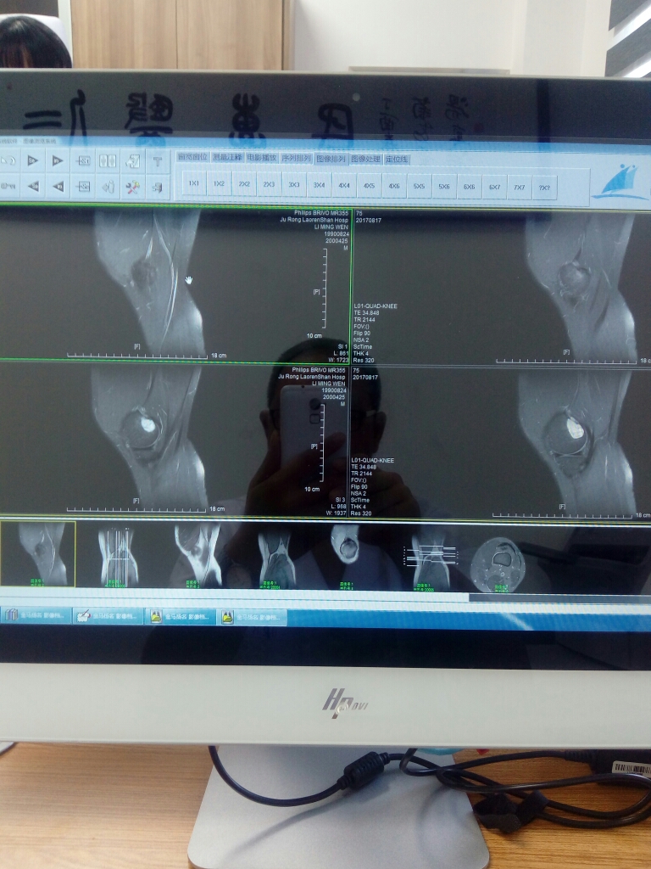This screenshot has height=869, width=651.
Task: Open the 定位线 tab
Action: coord(397,159)
